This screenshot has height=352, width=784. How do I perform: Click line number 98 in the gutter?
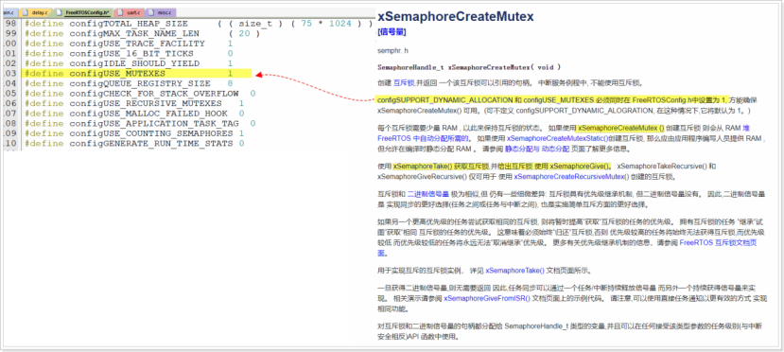tap(10, 24)
